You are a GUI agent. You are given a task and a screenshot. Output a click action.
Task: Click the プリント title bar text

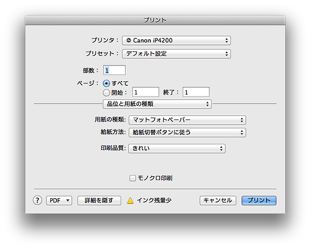155,20
